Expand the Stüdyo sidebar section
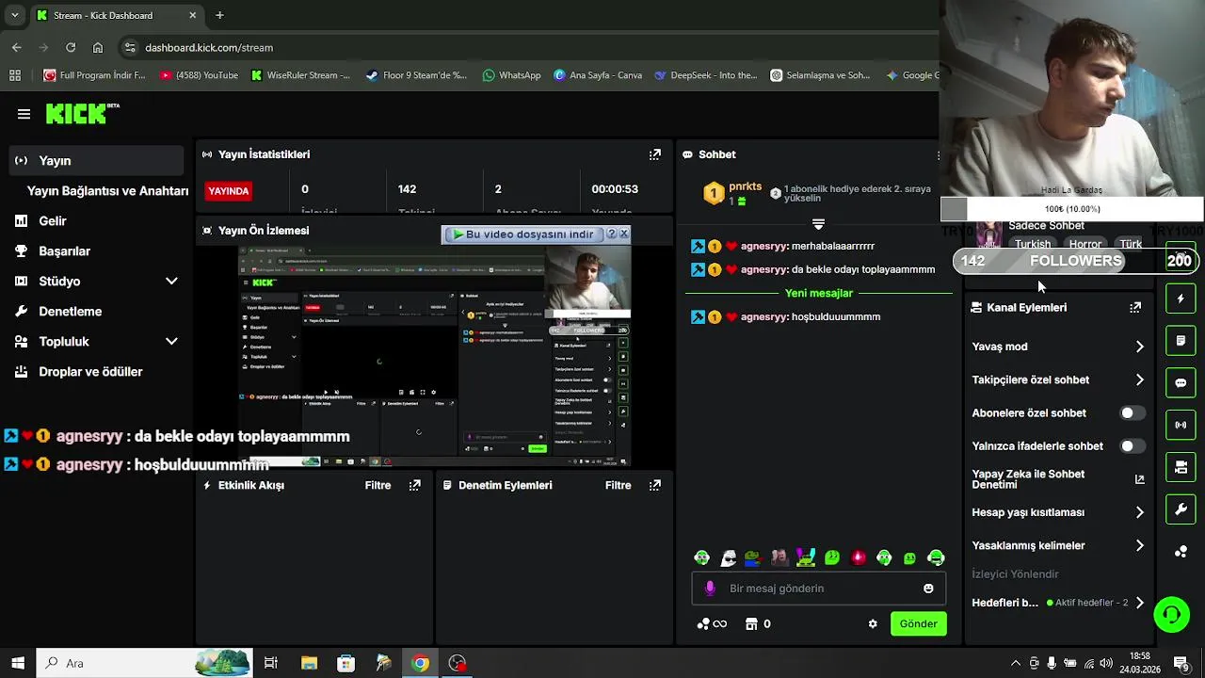 [171, 282]
